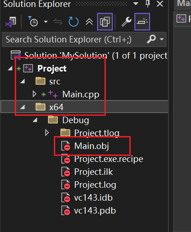Expand the Project.tlog folder

[47, 133]
